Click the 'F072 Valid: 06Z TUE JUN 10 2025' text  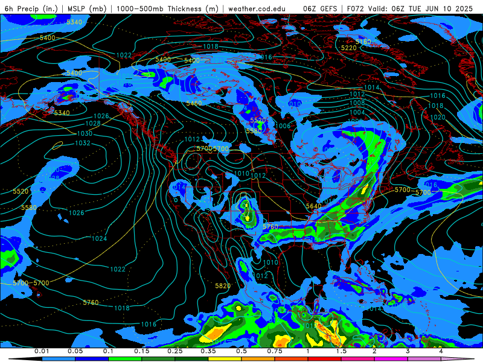[410, 8]
